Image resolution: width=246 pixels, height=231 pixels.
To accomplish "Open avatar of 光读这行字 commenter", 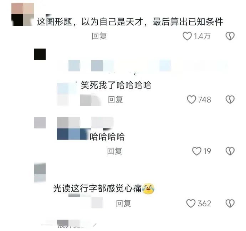I will (40, 172).
